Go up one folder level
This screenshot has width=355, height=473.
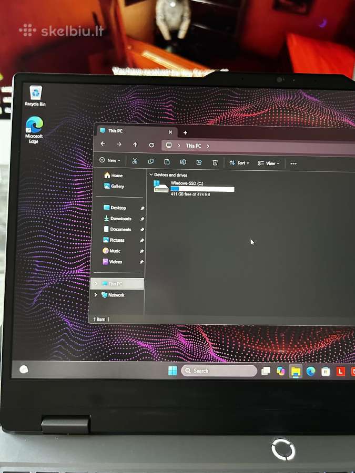[x=135, y=145]
